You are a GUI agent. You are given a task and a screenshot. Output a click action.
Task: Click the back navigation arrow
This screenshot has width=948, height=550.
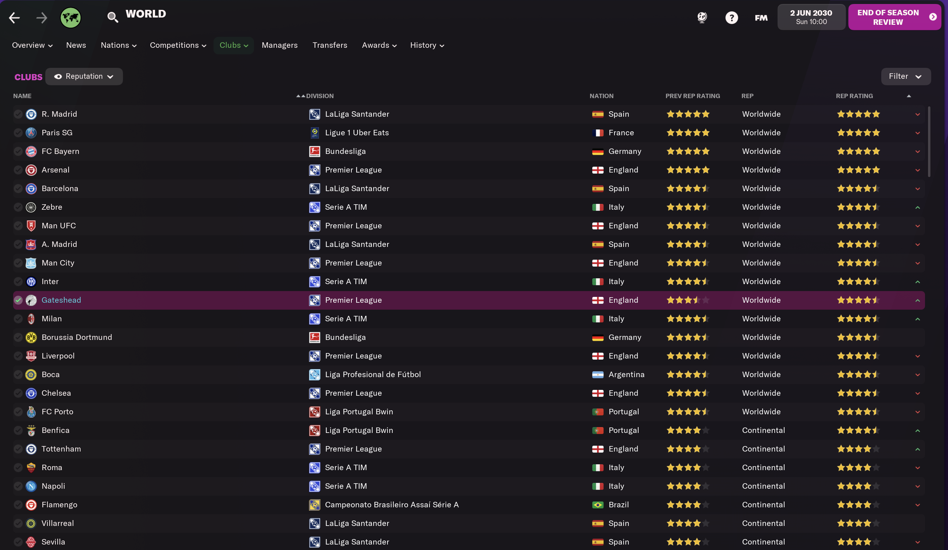click(14, 18)
